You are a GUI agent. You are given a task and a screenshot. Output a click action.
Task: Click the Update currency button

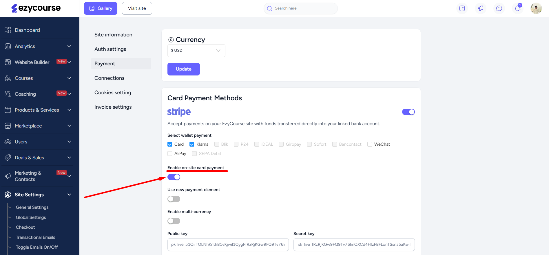184,69
